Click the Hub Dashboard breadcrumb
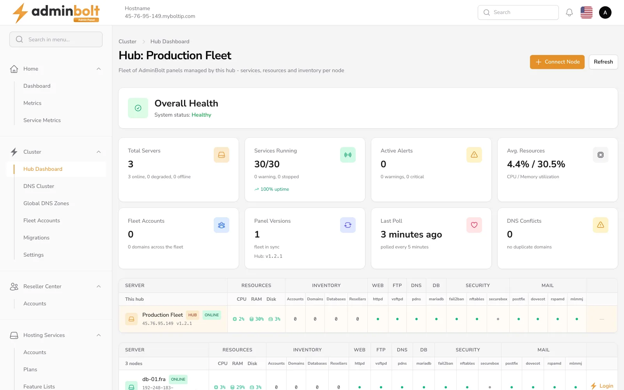Viewport: 624px width, 390px height. [x=170, y=41]
